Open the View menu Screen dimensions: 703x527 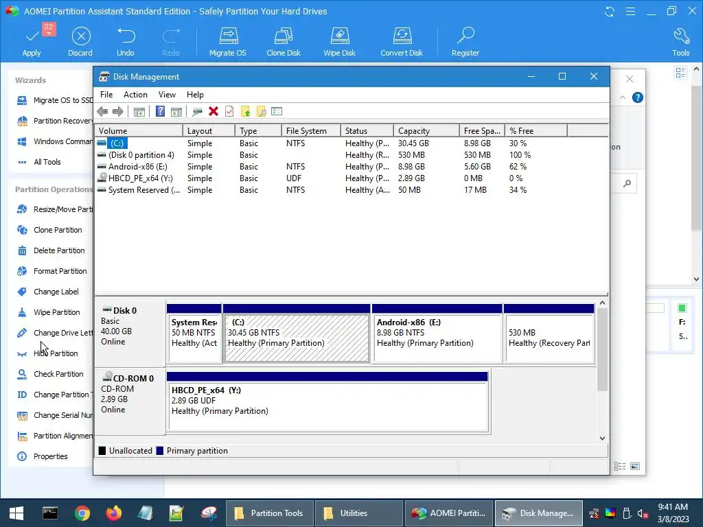(x=167, y=95)
